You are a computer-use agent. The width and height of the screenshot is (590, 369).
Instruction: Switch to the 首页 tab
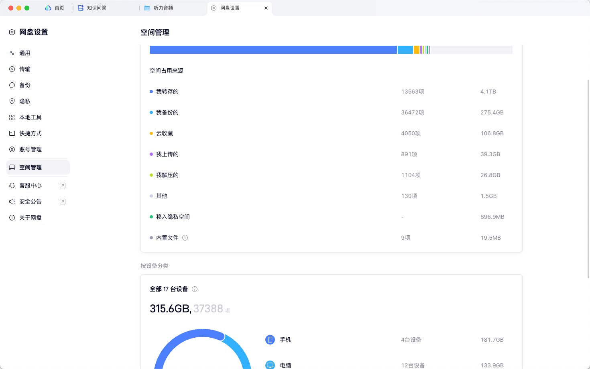55,8
